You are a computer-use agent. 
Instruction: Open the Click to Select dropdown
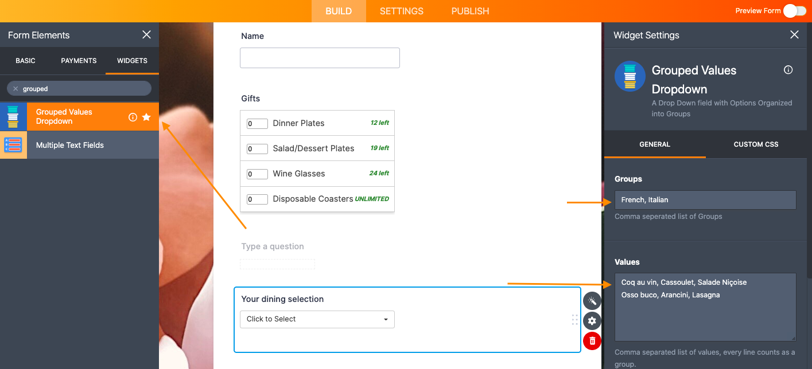tap(317, 319)
